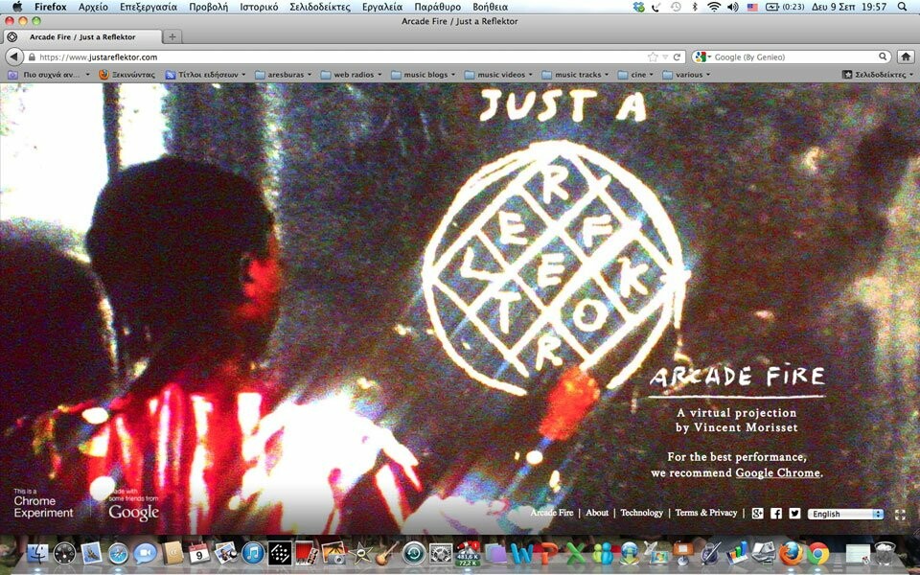Open the Trash in the dock
The image size is (920, 575).
(885, 553)
